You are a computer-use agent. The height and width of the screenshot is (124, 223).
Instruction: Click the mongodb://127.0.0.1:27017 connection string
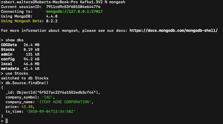click(x=74, y=12)
